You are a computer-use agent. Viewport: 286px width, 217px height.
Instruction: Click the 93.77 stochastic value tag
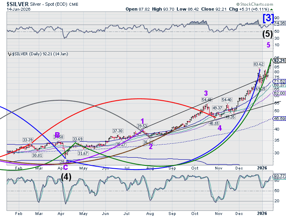279,176
